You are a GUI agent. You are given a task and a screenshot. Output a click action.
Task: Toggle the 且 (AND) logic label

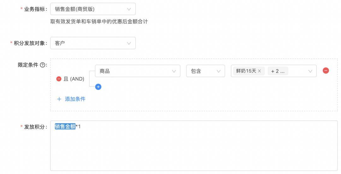74,79
